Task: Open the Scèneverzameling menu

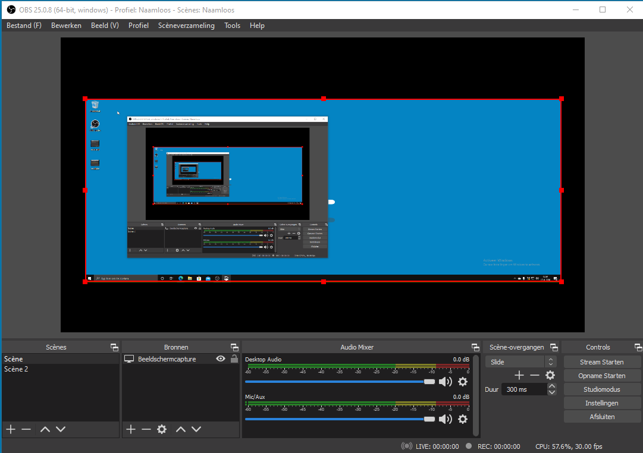Action: [x=186, y=26]
